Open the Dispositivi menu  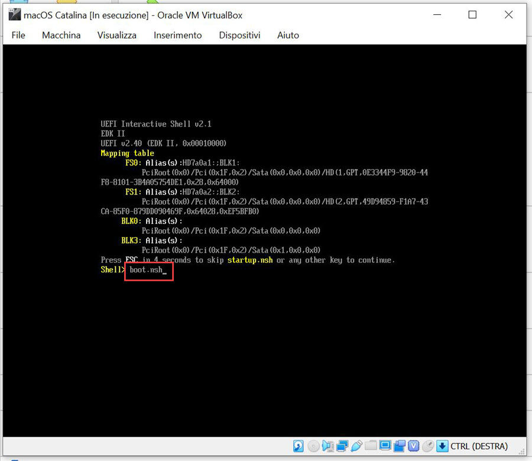[x=239, y=35]
